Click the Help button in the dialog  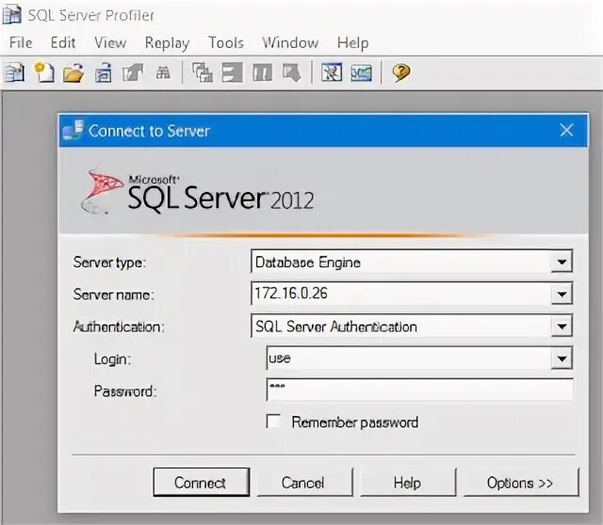click(408, 483)
